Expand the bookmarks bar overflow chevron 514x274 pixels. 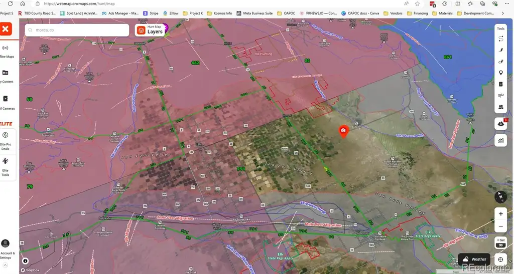[503, 14]
